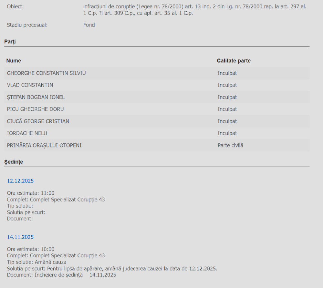
Task: Select the PICU GHEORGHE DORU row
Action: tap(35, 109)
